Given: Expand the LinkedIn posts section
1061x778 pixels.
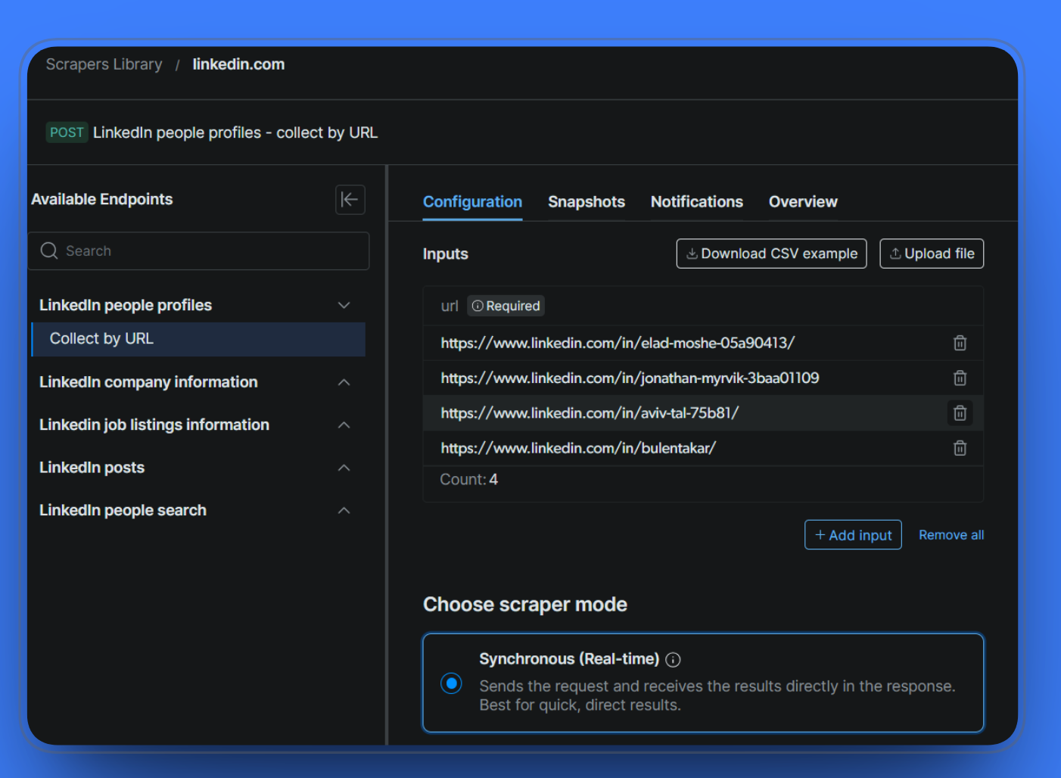Looking at the screenshot, I should pos(344,468).
